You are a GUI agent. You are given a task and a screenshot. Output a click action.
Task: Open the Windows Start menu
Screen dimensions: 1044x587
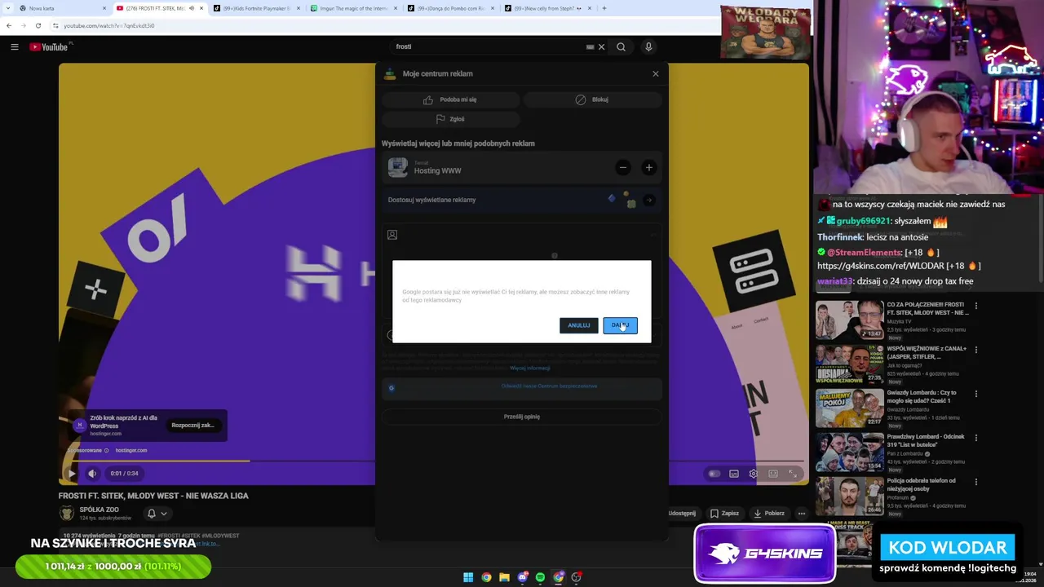coord(468,577)
